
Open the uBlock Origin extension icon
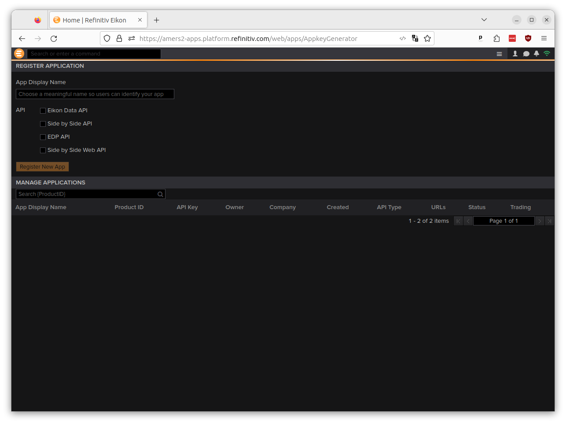pyautogui.click(x=528, y=39)
